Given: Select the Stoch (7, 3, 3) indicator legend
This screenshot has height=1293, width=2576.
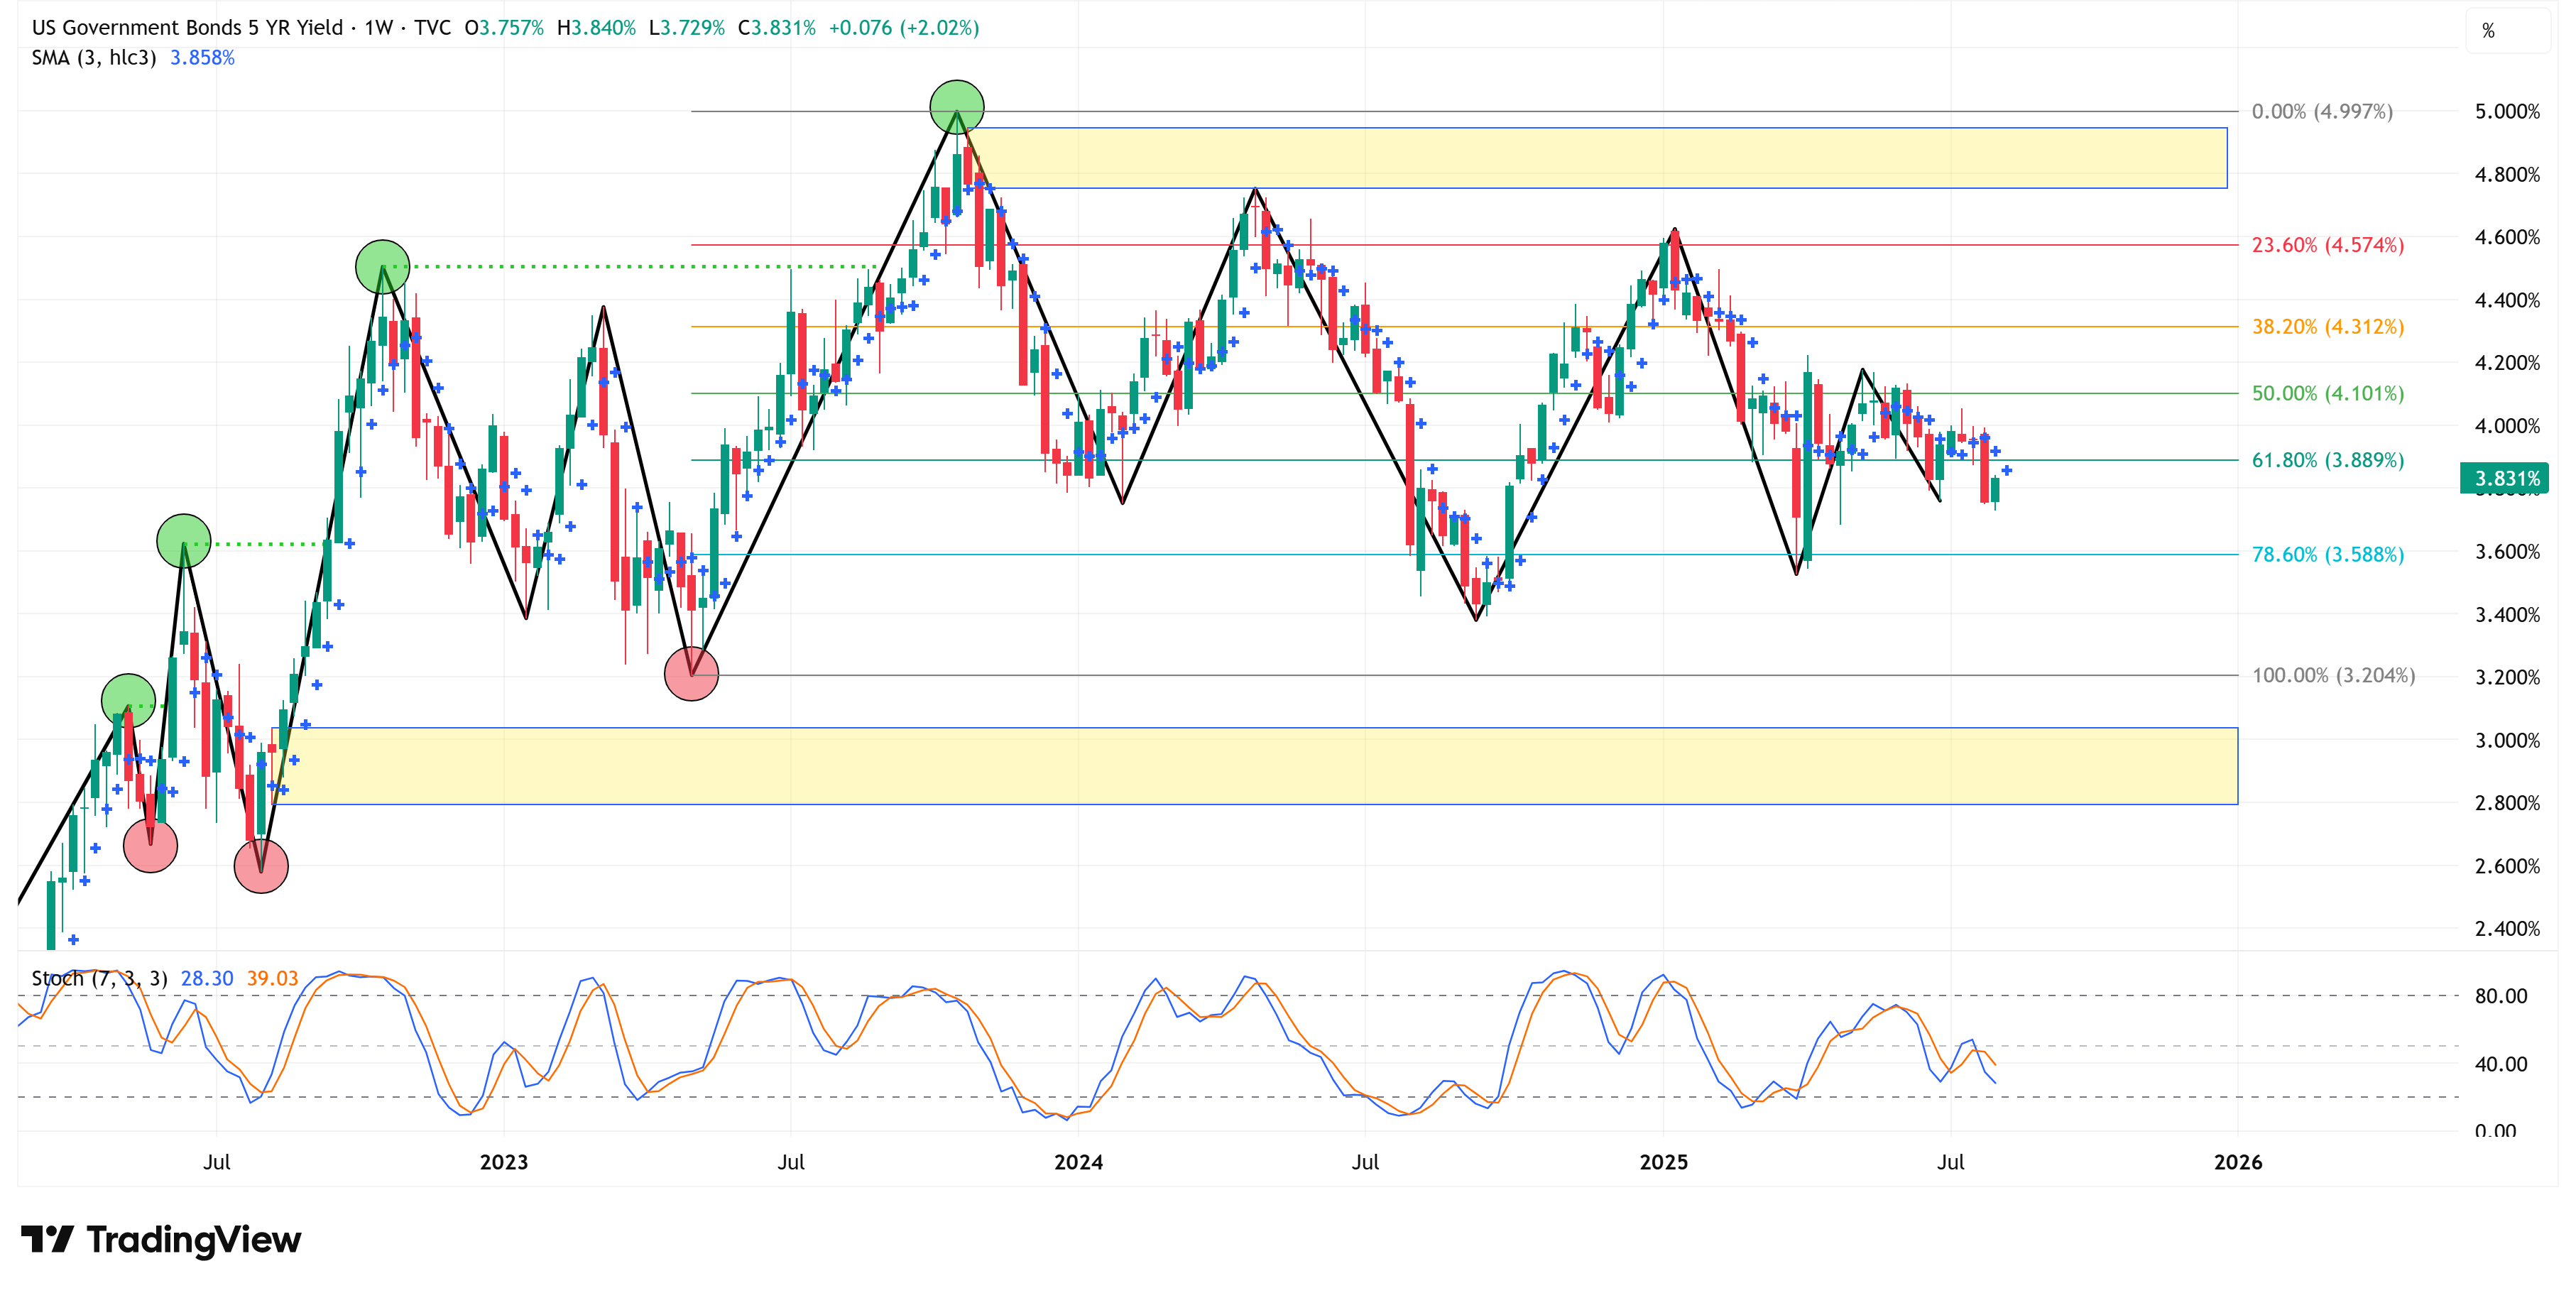Looking at the screenshot, I should pyautogui.click(x=99, y=978).
